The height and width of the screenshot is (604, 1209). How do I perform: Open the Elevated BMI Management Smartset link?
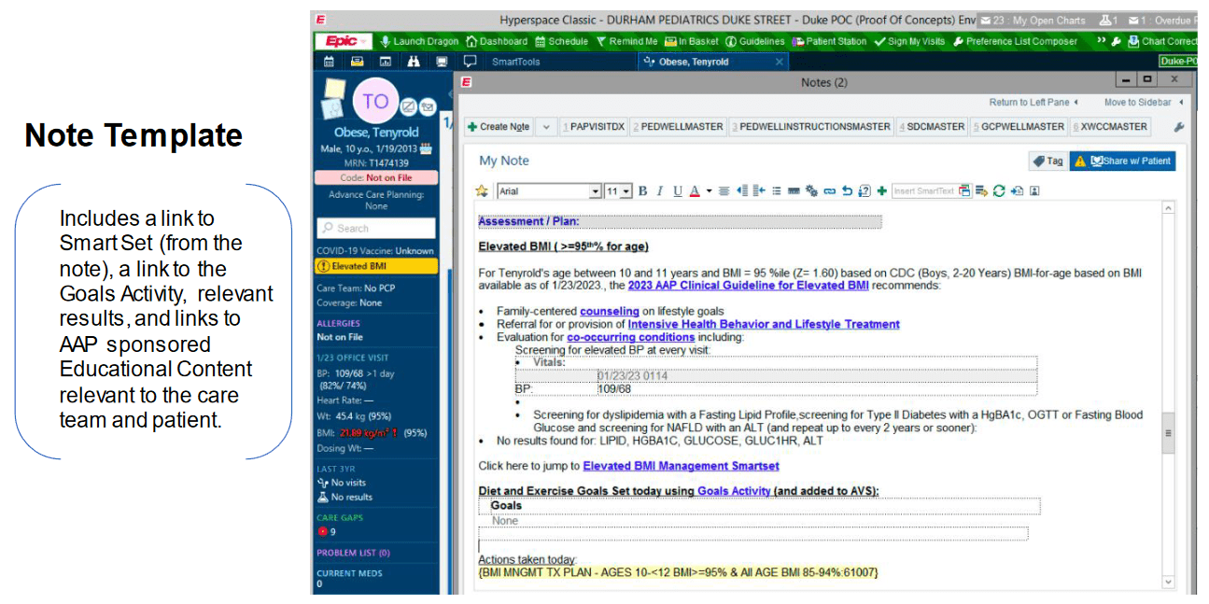[681, 466]
